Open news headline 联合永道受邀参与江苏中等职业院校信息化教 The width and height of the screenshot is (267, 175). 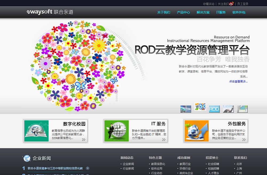coord(55,168)
